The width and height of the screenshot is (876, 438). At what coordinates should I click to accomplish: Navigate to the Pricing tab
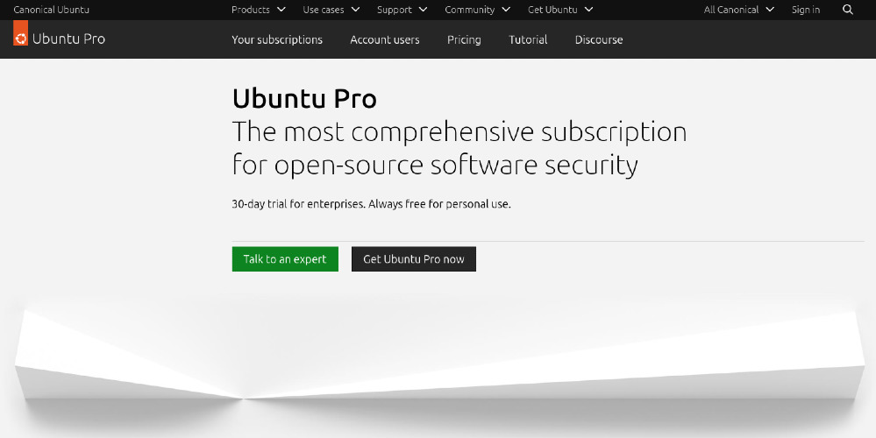(464, 39)
